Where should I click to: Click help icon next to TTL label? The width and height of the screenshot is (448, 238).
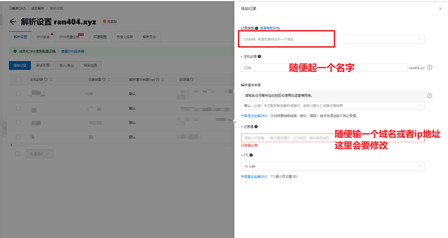pyautogui.click(x=251, y=155)
